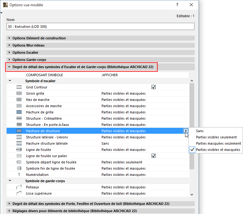Click the COMPOSANT SYMBOLE column header
The width and height of the screenshot is (243, 214).
[x=63, y=75]
